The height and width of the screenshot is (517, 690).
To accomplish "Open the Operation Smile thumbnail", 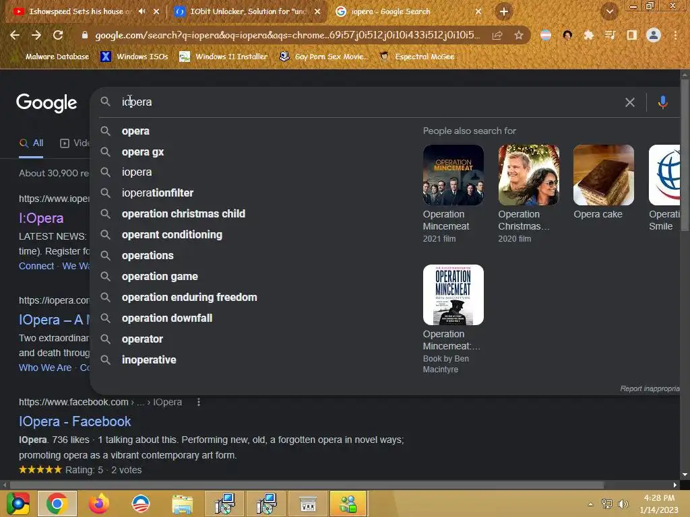I will 664,175.
